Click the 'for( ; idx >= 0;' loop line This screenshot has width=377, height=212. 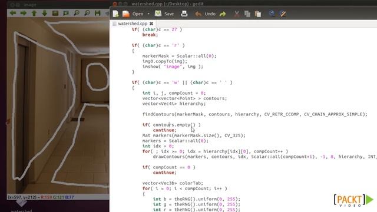click(215, 151)
